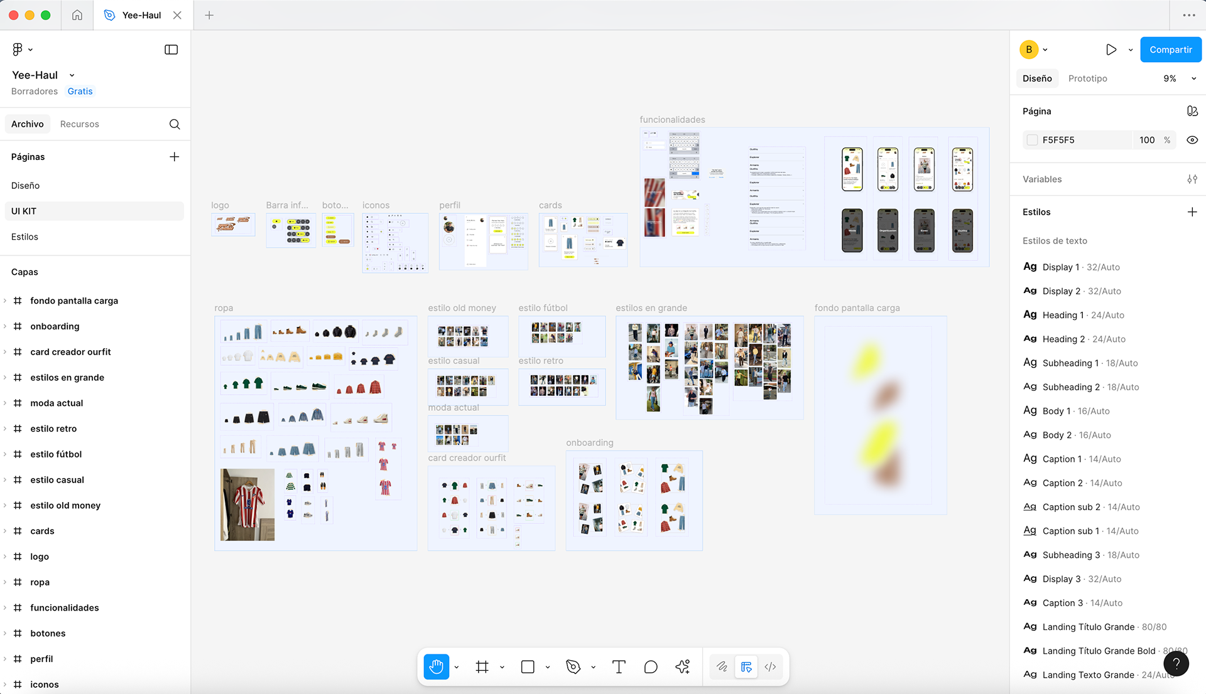Expand the fondo pantalla carga layer
This screenshot has width=1206, height=694.
(5, 301)
